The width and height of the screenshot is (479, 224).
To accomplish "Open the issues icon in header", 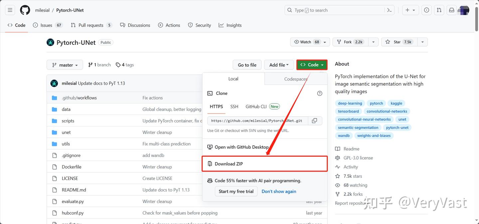I will (x=426, y=10).
